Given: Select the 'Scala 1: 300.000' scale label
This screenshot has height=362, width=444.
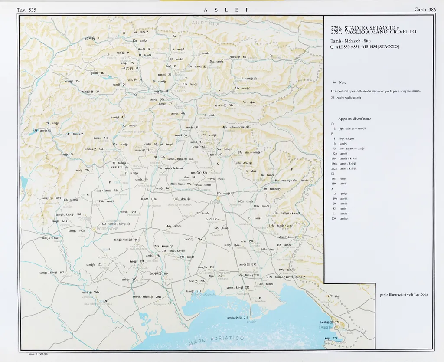Looking at the screenshot, I should coord(37,354).
